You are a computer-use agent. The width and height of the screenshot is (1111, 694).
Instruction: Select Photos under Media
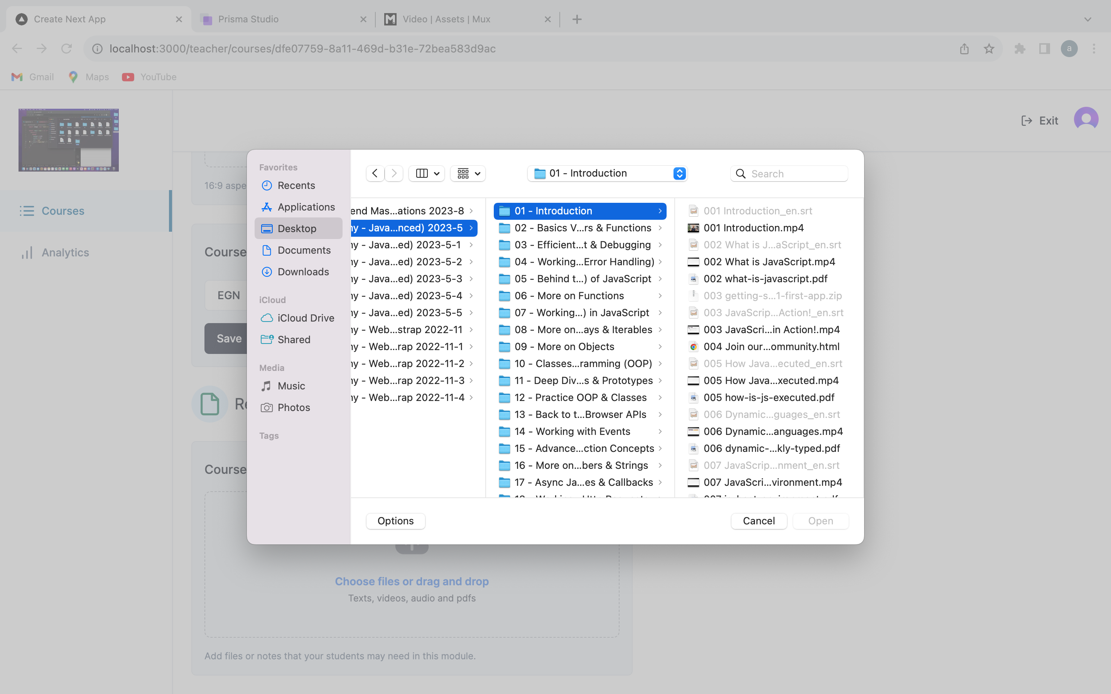(293, 408)
